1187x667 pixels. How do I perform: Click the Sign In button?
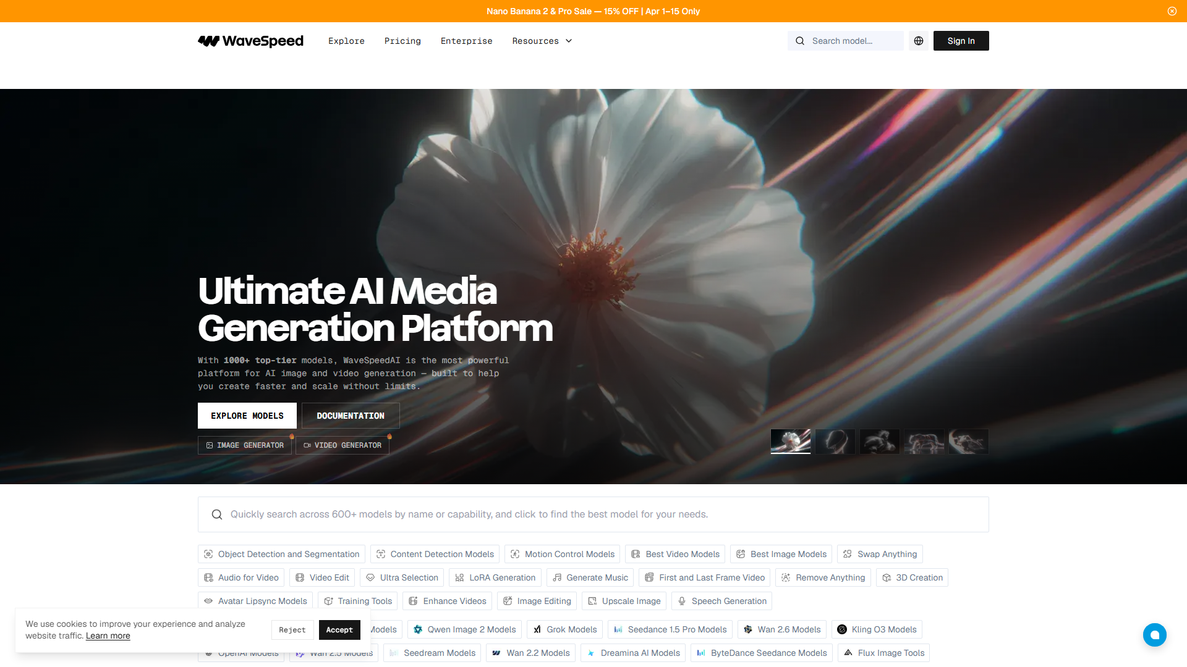pyautogui.click(x=961, y=41)
